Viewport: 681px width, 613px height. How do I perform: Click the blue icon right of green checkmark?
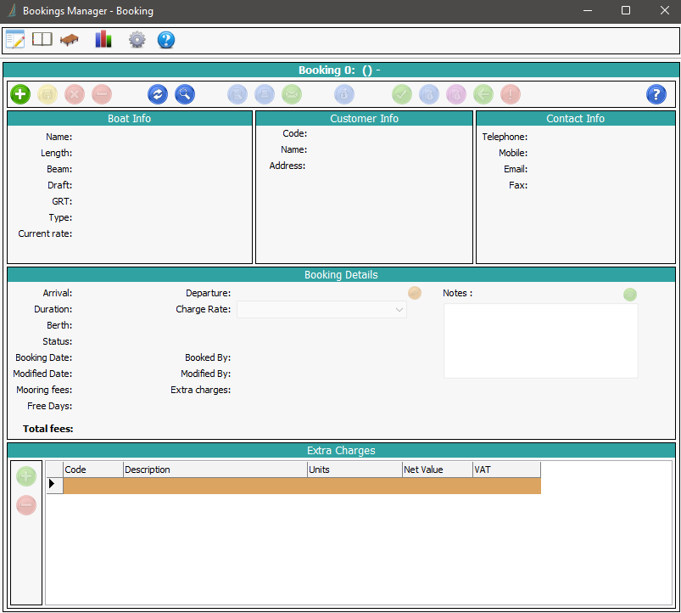pos(429,94)
